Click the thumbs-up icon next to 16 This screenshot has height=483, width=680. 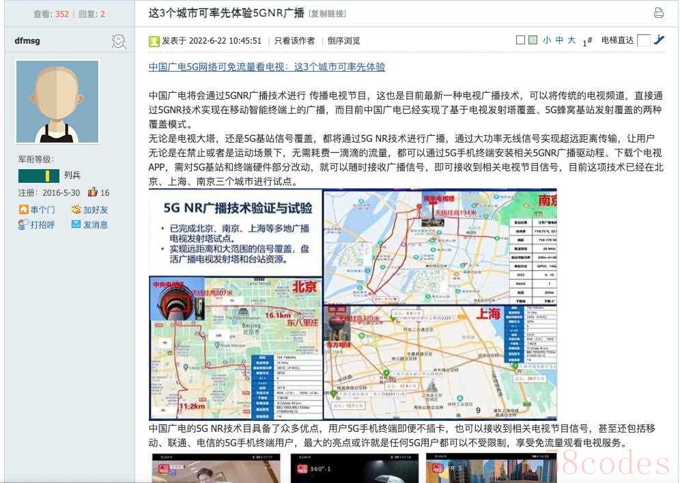92,192
